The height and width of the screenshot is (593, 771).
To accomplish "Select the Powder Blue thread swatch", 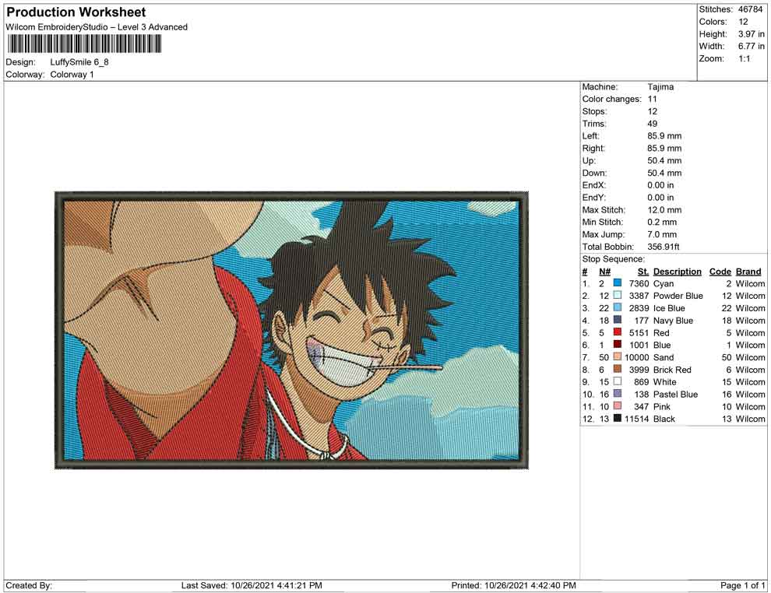I will point(618,295).
